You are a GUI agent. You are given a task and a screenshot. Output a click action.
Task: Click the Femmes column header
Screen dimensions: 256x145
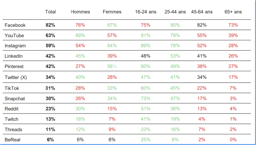(x=112, y=12)
